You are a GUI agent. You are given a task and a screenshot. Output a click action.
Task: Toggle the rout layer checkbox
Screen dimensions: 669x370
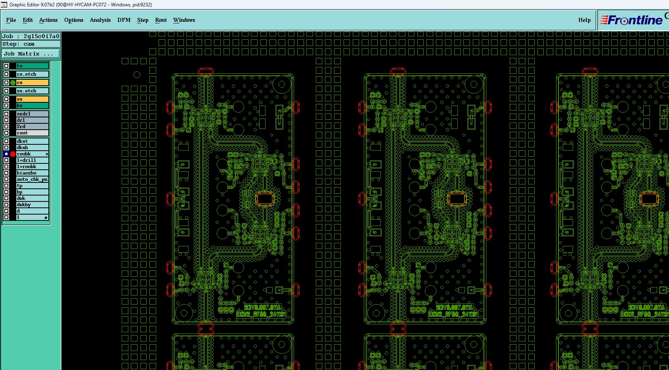tap(6, 133)
